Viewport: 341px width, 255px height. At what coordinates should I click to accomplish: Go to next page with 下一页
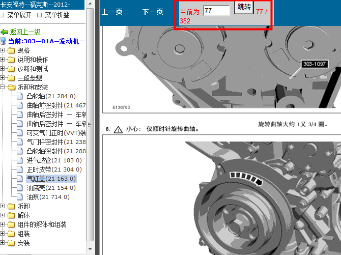pyautogui.click(x=153, y=12)
